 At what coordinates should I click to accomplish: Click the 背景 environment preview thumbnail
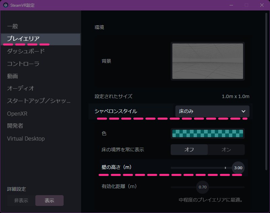pos(208,61)
